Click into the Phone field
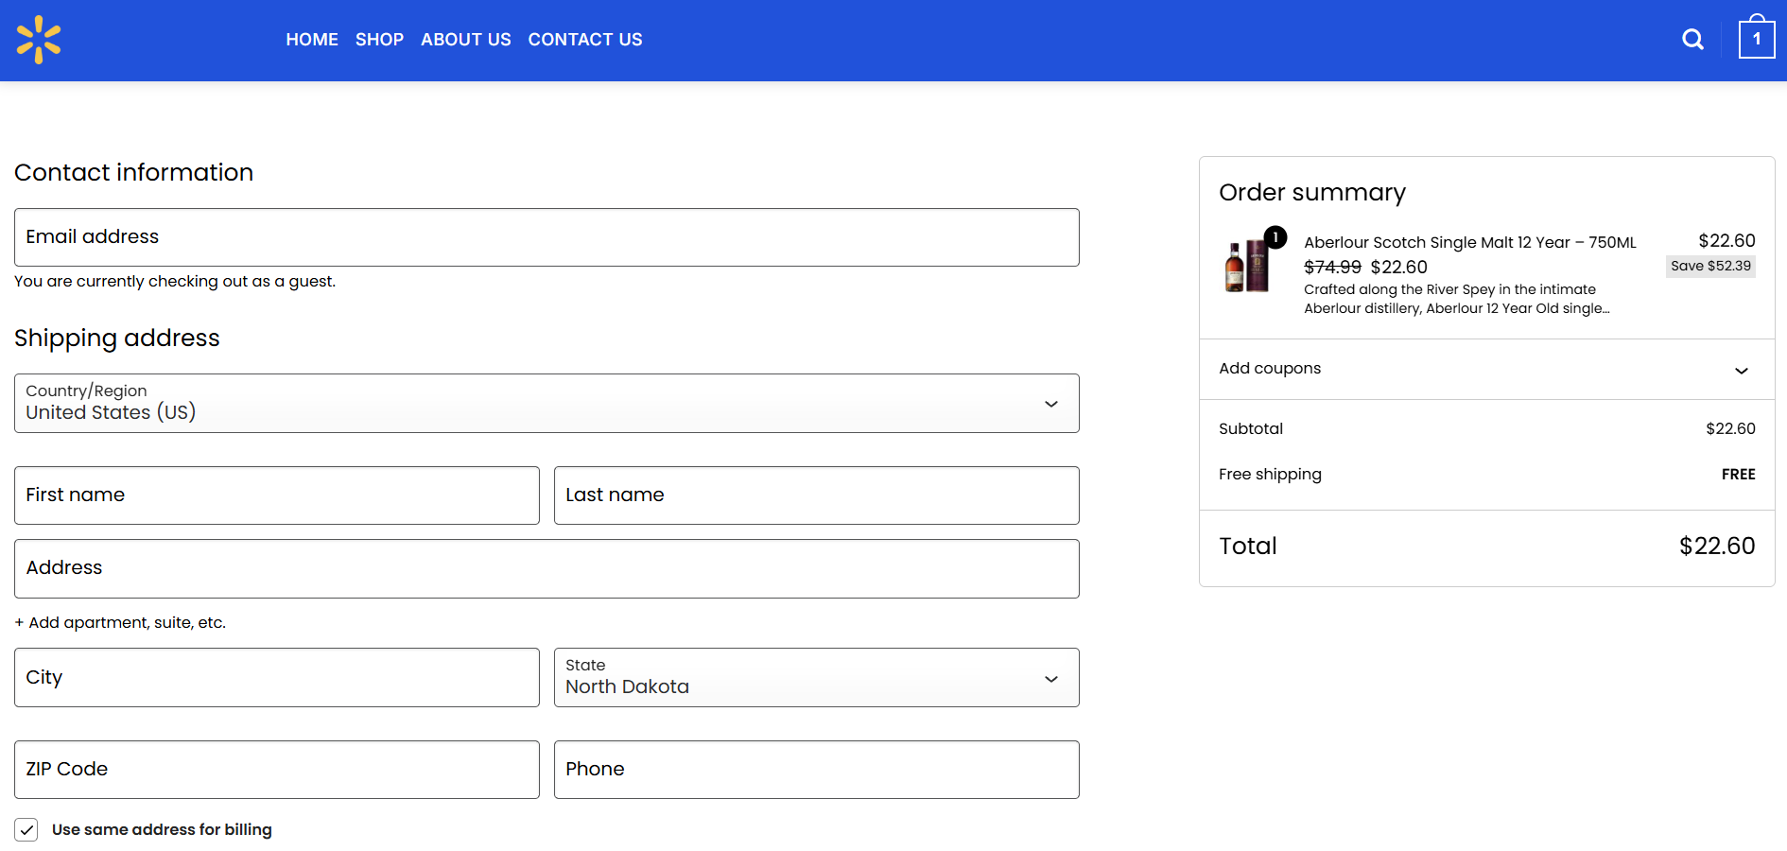This screenshot has height=851, width=1787. (x=817, y=770)
